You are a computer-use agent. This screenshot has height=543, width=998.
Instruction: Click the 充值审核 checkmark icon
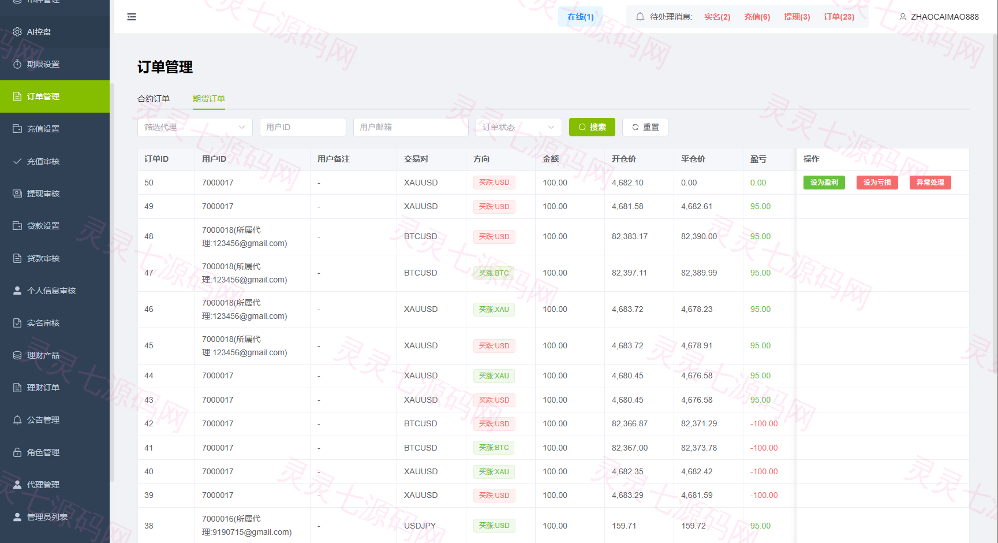(17, 161)
